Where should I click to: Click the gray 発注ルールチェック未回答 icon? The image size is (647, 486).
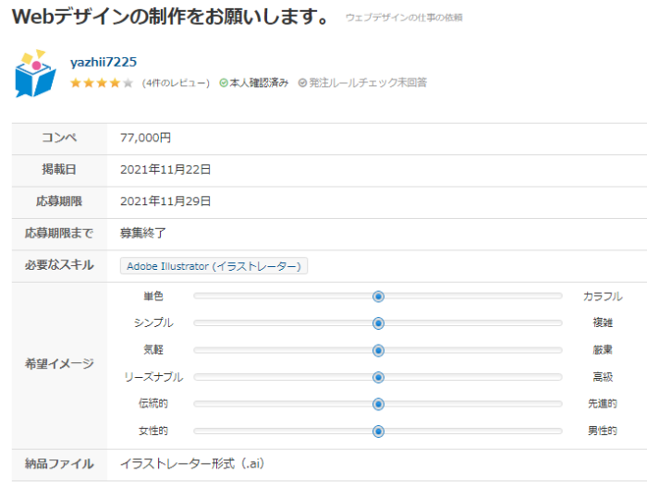tap(302, 83)
